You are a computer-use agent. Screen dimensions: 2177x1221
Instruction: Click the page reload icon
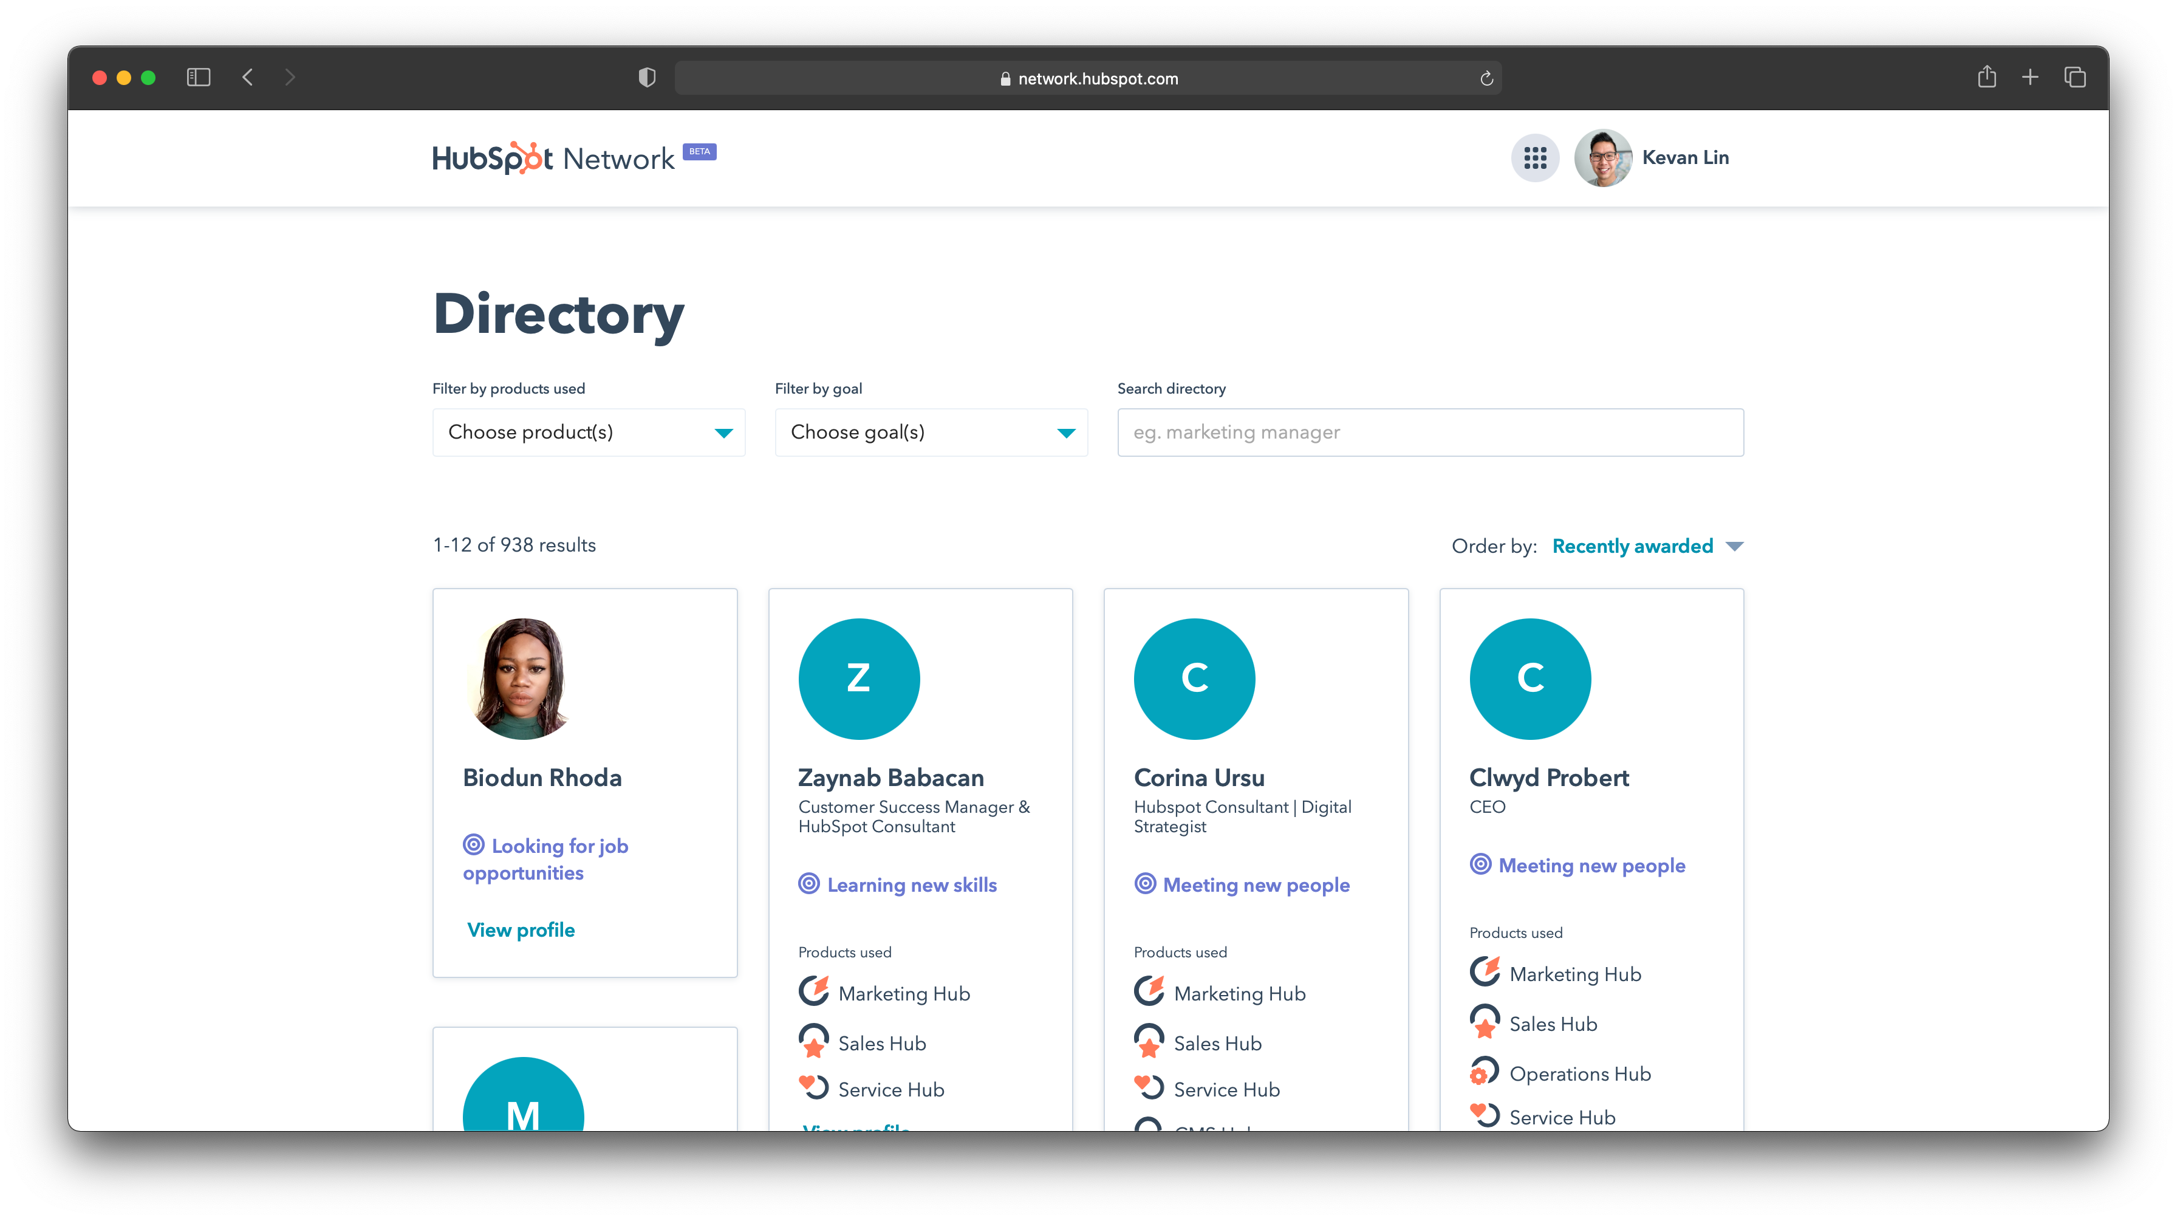pos(1486,78)
